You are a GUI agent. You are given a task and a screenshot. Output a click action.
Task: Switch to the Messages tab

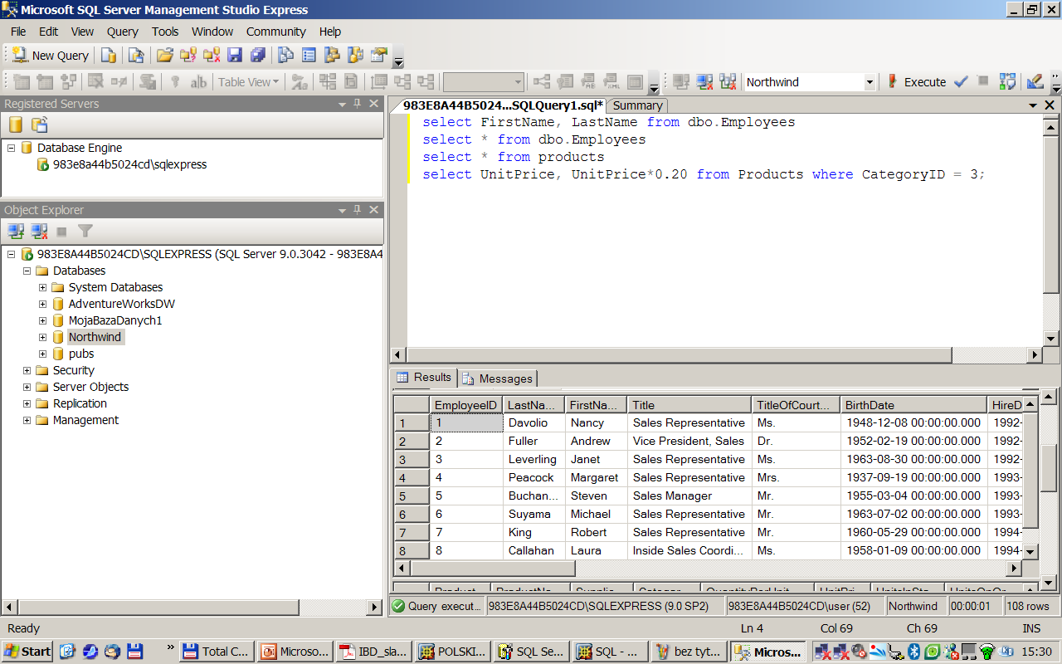pos(497,378)
